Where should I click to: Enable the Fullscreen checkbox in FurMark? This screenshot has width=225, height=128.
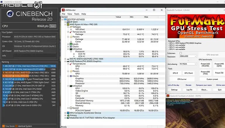coord(181,53)
